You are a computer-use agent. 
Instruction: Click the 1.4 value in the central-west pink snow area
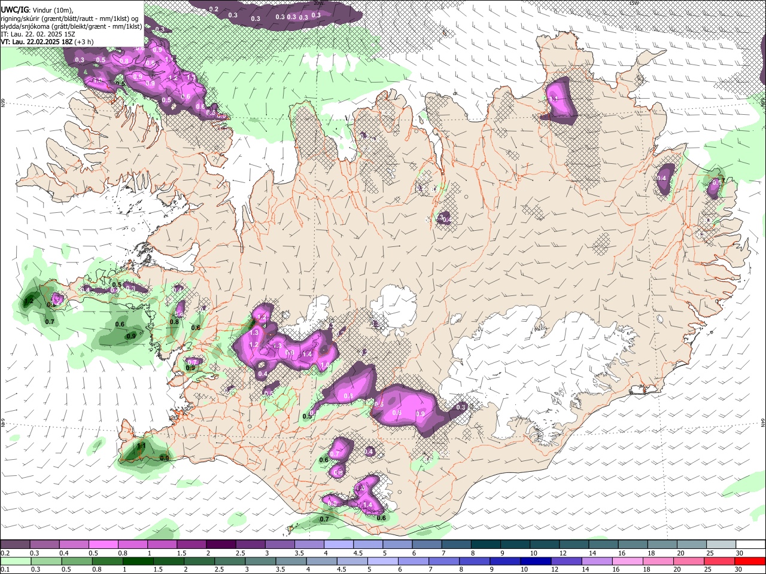[307, 355]
